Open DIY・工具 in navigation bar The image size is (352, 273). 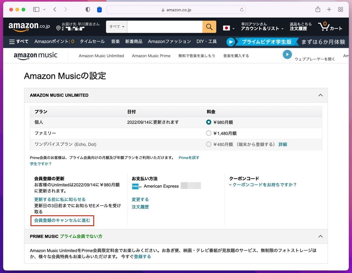pos(207,42)
